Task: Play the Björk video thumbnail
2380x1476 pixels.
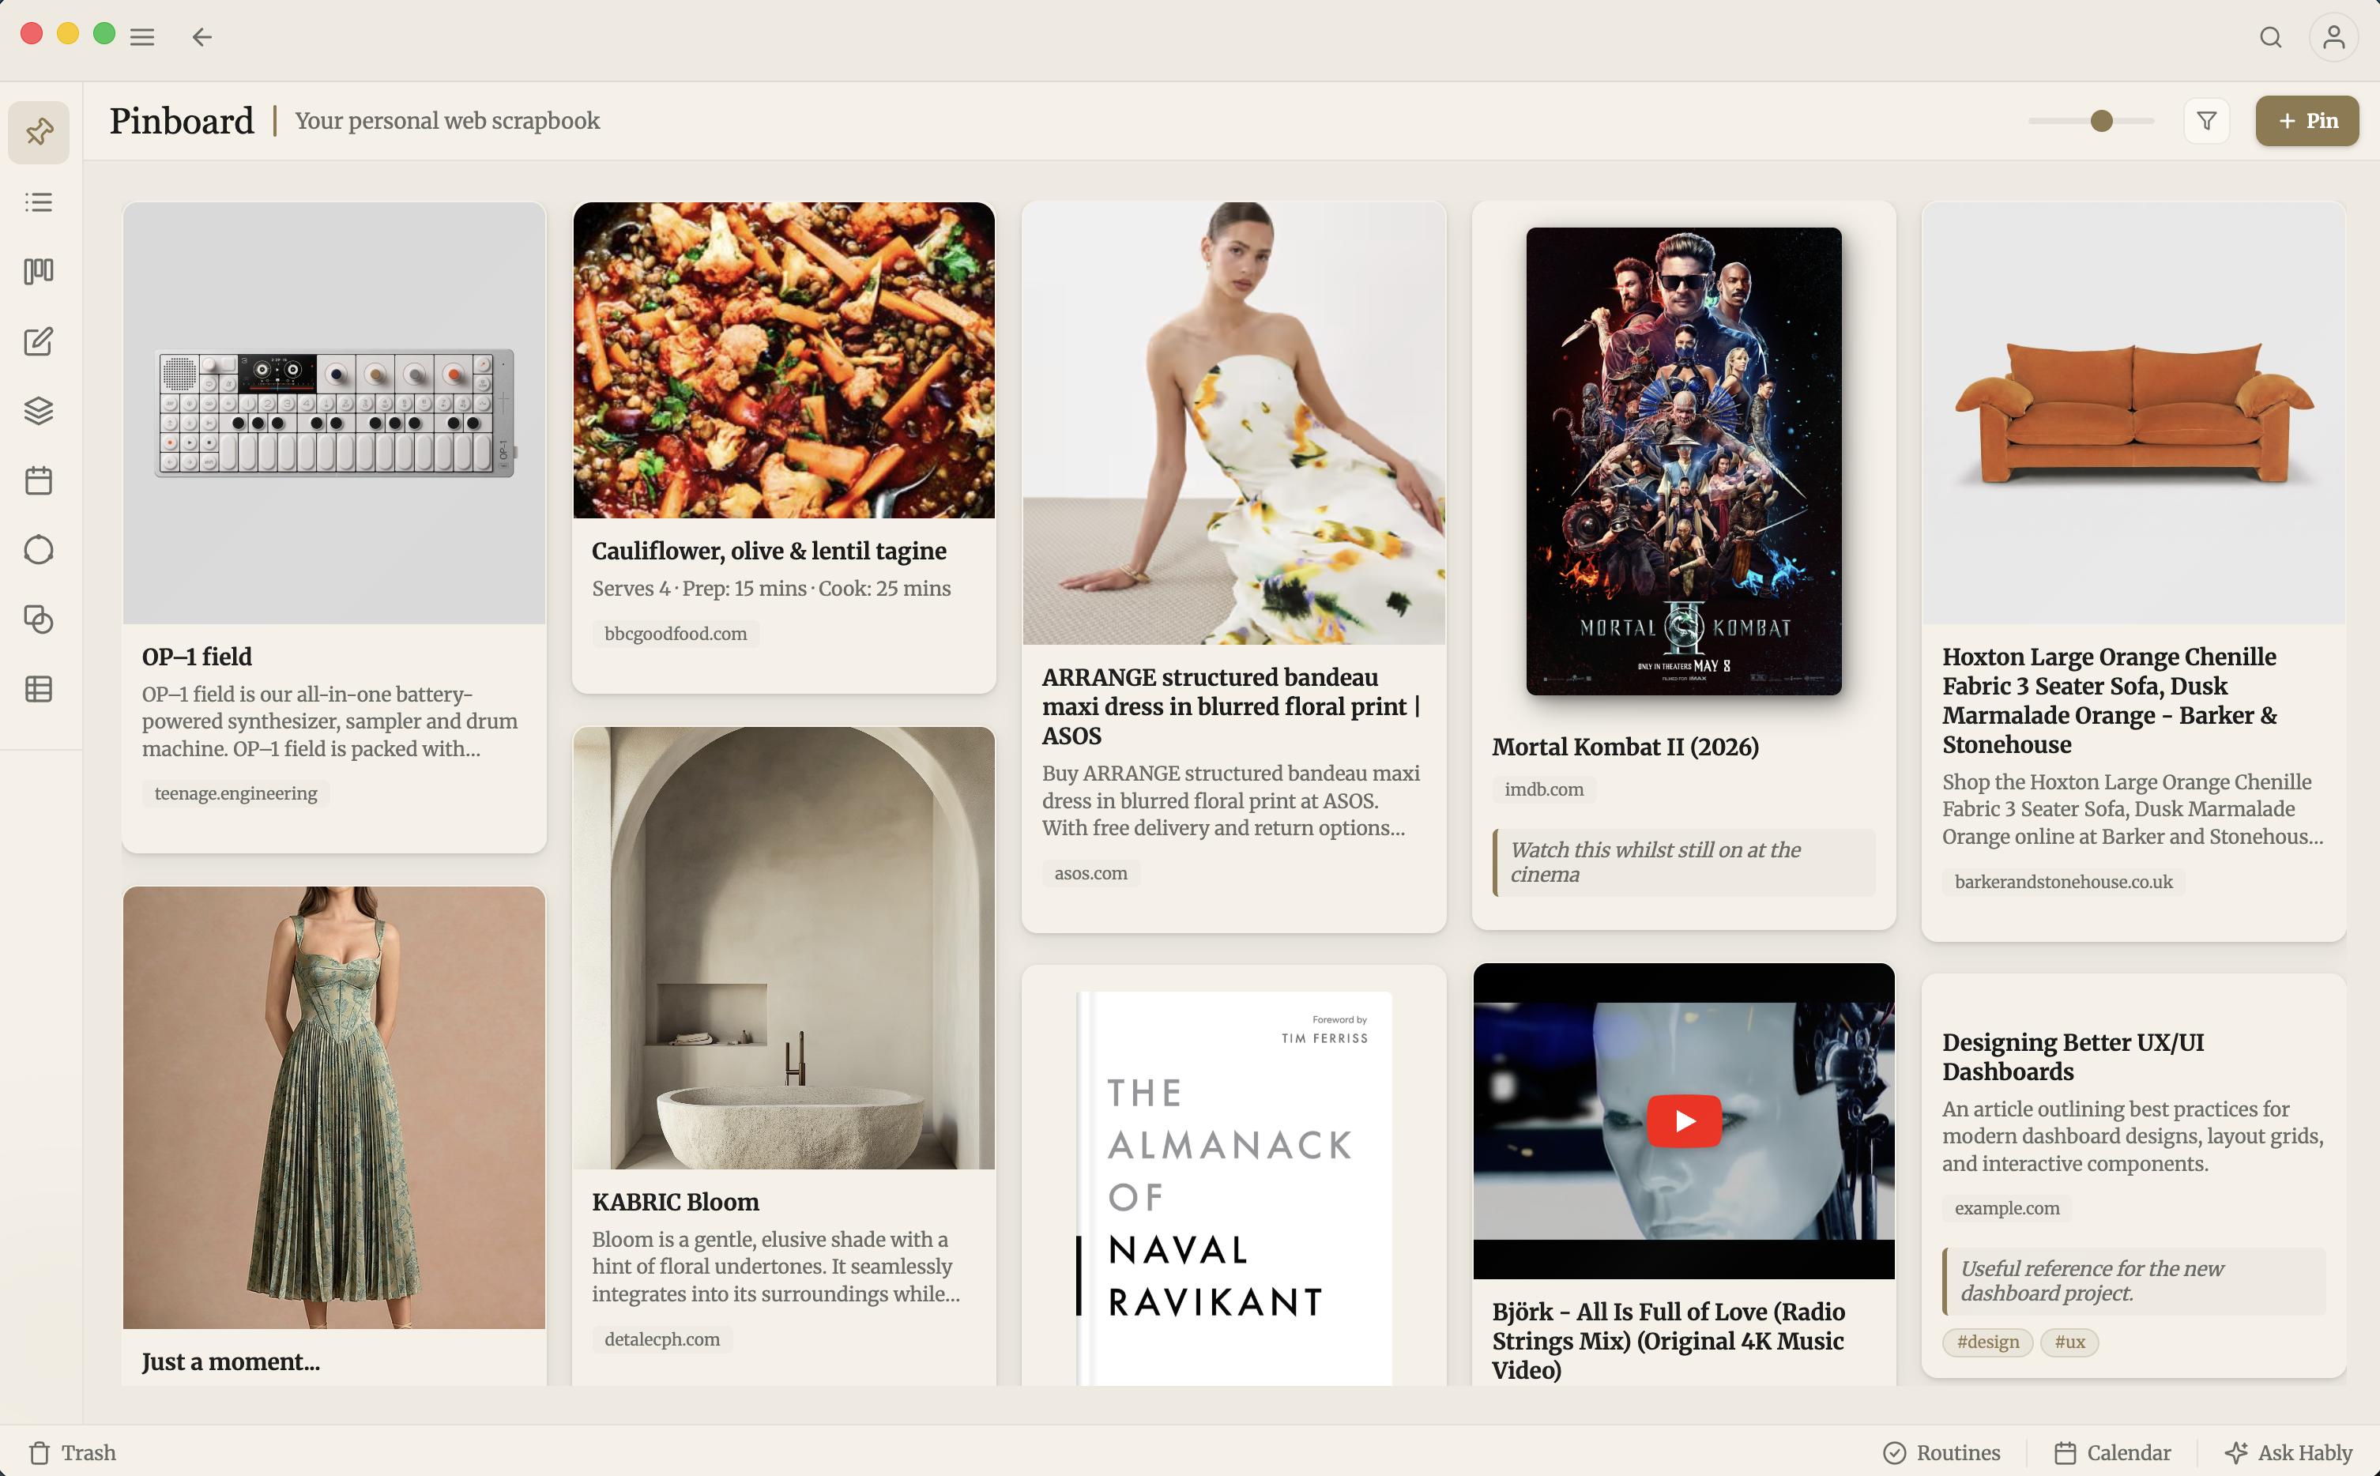Action: coord(1684,1120)
